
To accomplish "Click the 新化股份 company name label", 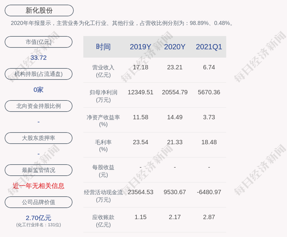I will click(x=38, y=10).
